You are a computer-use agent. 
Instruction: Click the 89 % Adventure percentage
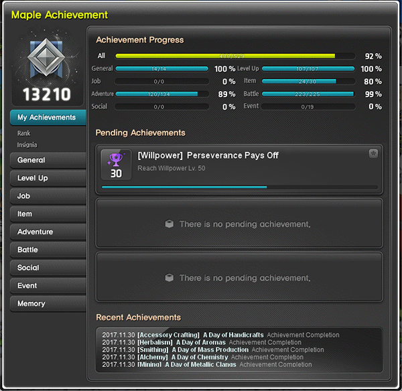tap(226, 94)
